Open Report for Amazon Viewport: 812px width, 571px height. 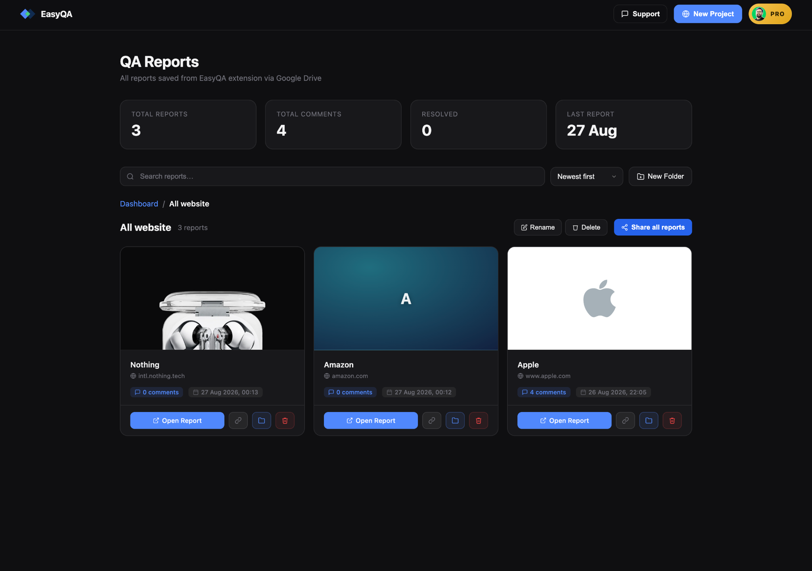pyautogui.click(x=371, y=420)
